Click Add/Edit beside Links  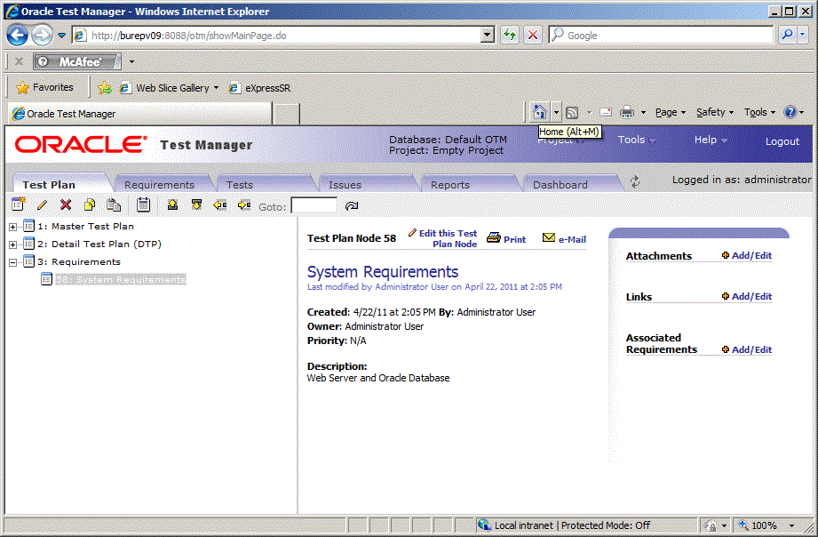pos(747,296)
